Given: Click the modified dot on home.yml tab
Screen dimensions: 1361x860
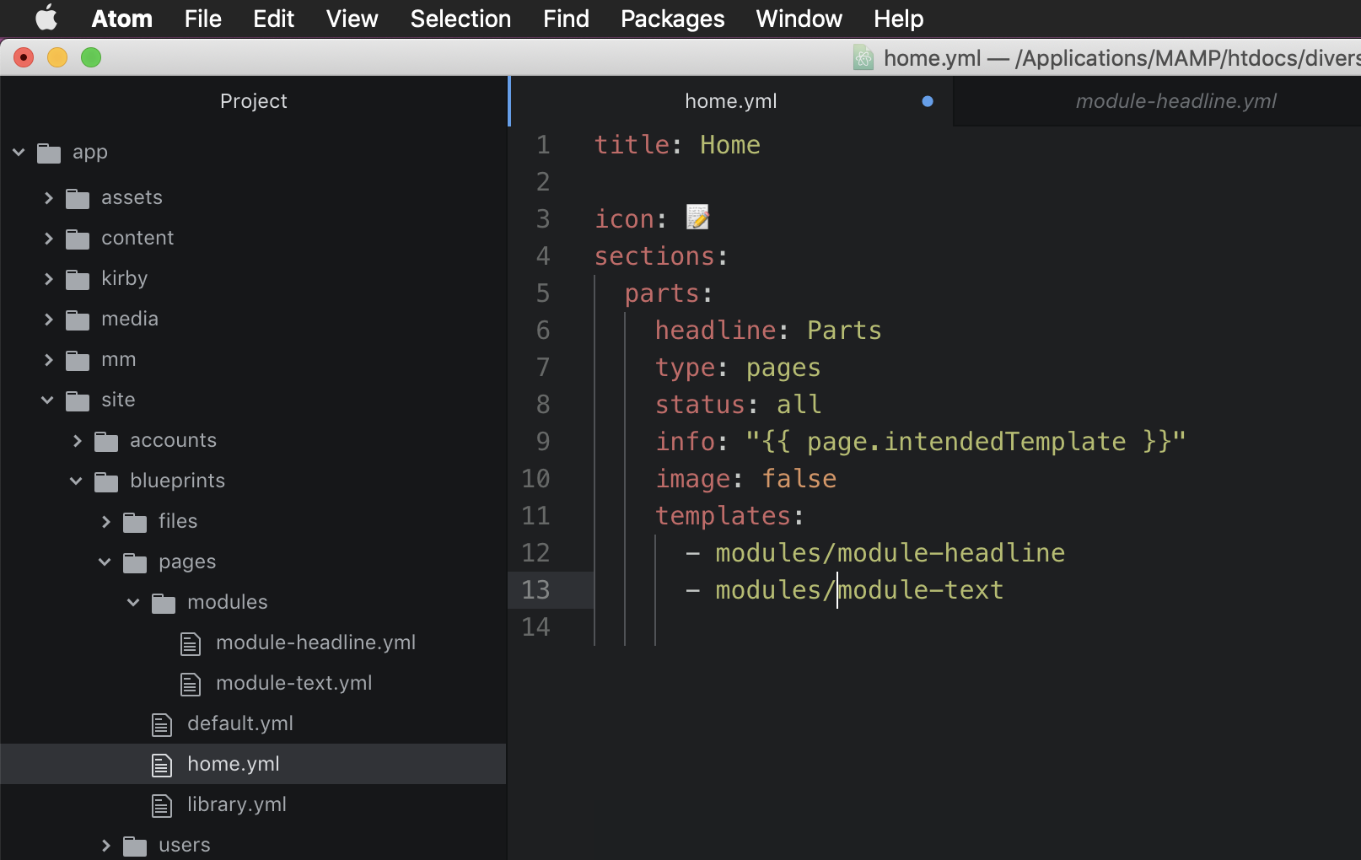Looking at the screenshot, I should pos(928,101).
